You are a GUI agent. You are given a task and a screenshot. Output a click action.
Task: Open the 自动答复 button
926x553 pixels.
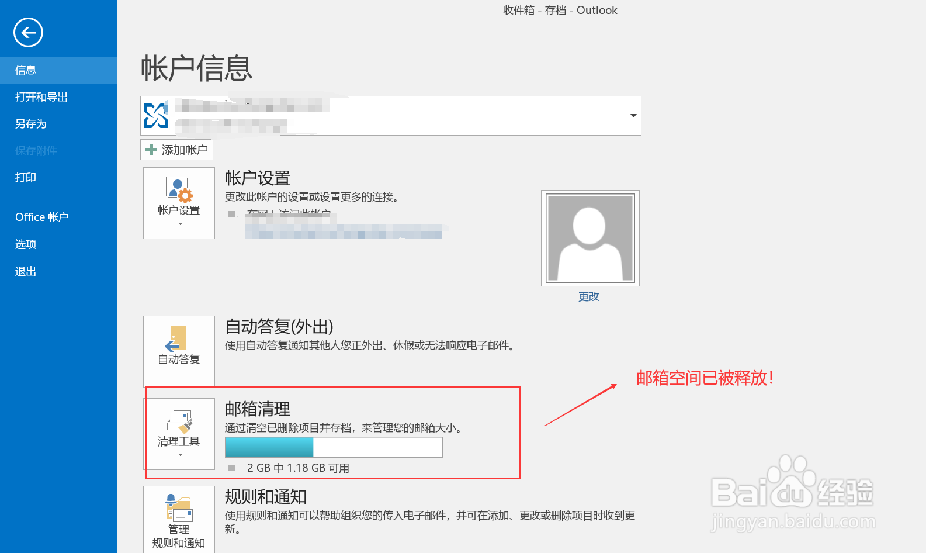pos(179,351)
